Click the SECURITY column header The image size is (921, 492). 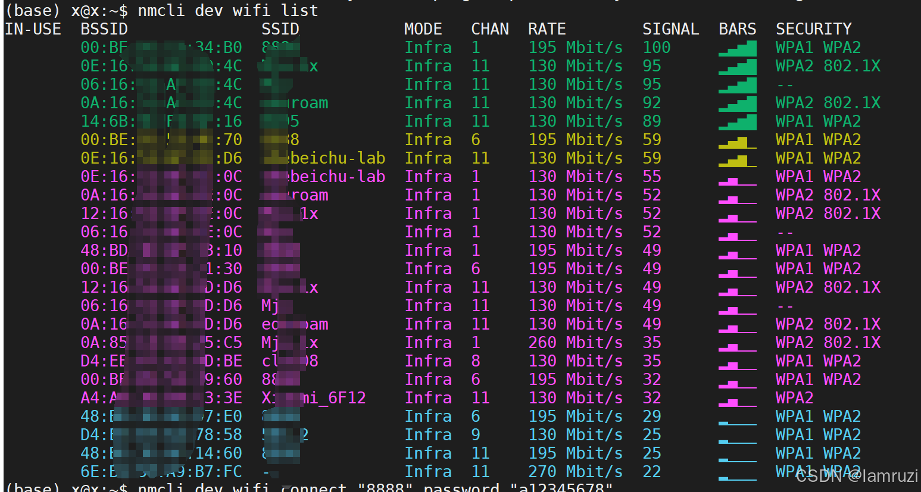point(814,29)
